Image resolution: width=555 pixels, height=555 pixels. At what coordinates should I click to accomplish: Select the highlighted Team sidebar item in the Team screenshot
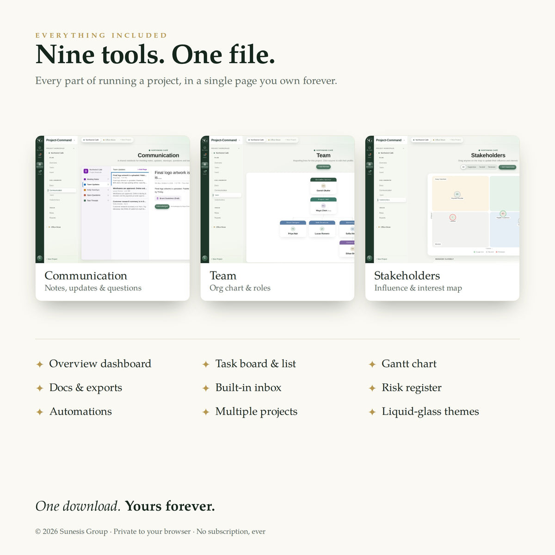(x=227, y=195)
